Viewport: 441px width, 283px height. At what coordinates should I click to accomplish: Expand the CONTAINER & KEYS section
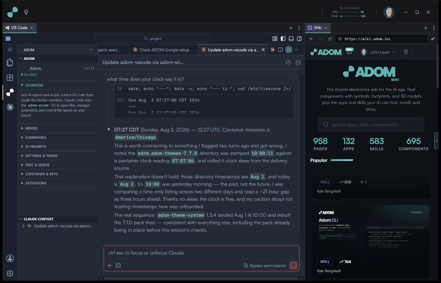pos(58,174)
